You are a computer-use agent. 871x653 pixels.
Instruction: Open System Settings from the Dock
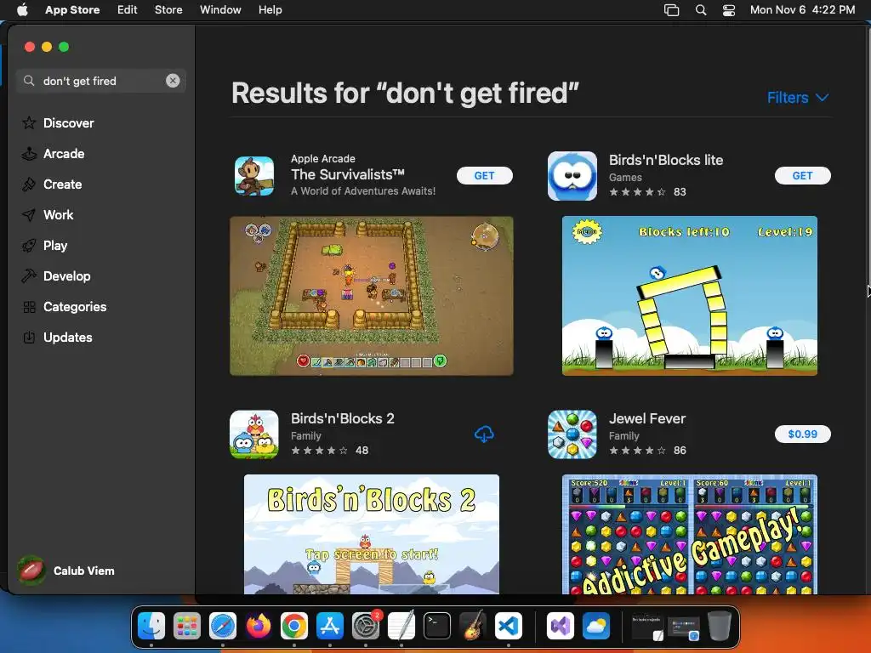click(x=366, y=627)
